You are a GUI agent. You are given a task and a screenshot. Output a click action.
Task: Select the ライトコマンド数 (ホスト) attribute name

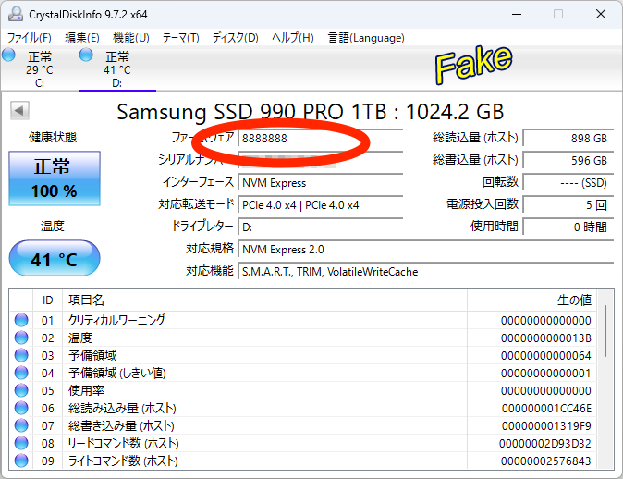[x=123, y=461]
